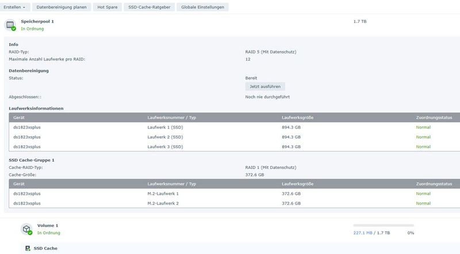Click the Speicherpool 1 'In Ordnung' status
The width and height of the screenshot is (460, 254).
pos(32,29)
